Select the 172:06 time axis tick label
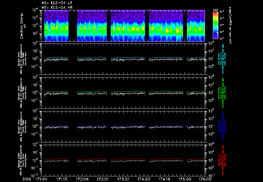The height and width of the screenshot is (182, 263). [82, 179]
